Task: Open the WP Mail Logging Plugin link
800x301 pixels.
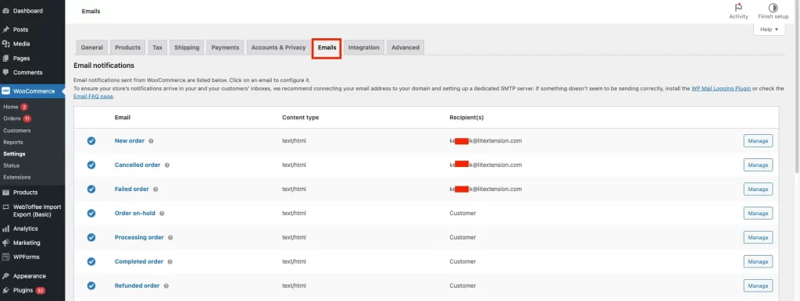Action: pos(721,88)
